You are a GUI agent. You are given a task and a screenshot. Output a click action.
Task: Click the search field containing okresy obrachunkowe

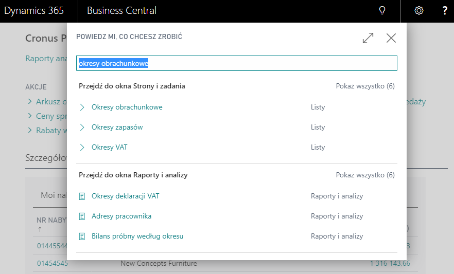pos(237,63)
